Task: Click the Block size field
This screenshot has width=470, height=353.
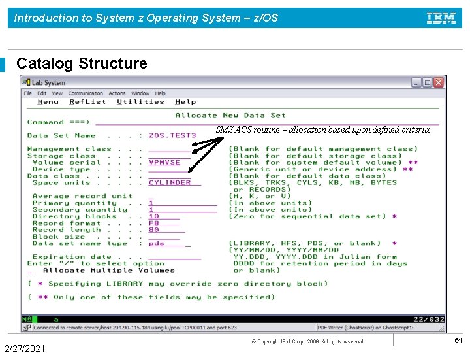Action: [164, 237]
